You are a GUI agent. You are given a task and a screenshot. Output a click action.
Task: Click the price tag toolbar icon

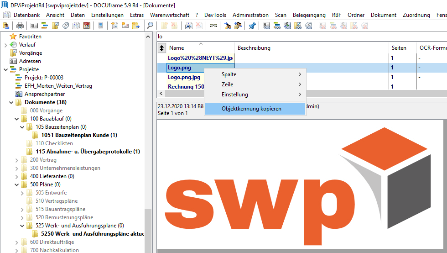pyautogui.click(x=66, y=26)
